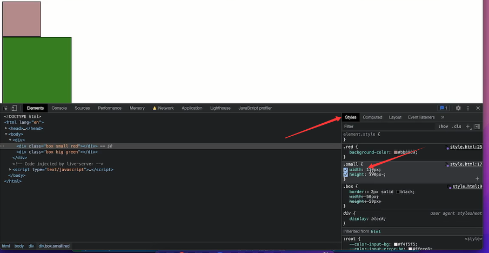
Task: Expand the script element node
Action: (10, 170)
